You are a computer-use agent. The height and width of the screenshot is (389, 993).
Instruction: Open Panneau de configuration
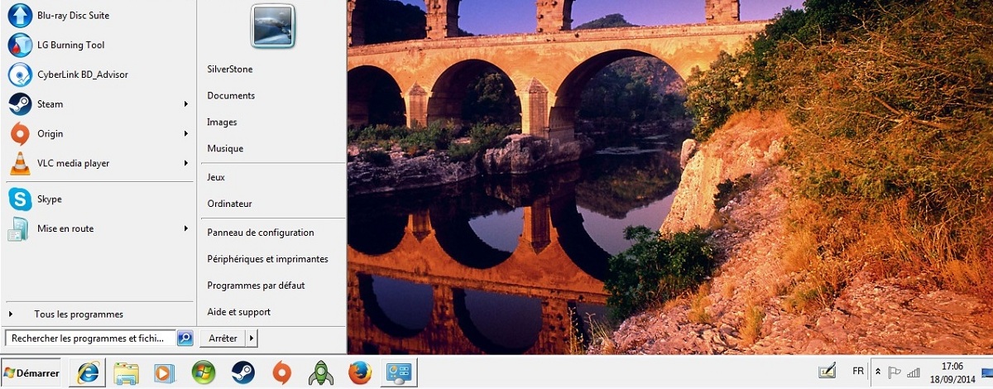(x=260, y=233)
